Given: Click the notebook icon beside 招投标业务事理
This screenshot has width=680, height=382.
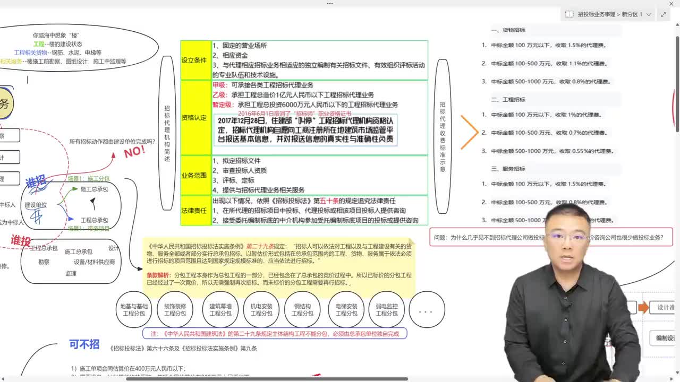Looking at the screenshot, I should coord(569,14).
